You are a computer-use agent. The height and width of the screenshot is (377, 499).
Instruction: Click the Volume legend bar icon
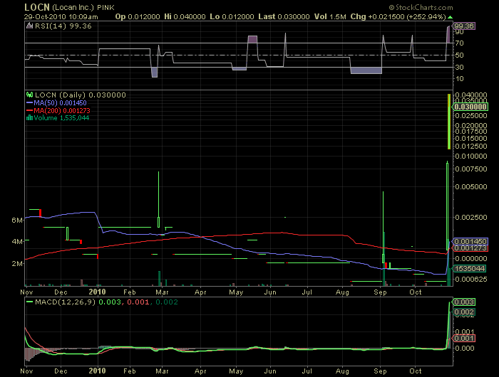click(x=29, y=118)
